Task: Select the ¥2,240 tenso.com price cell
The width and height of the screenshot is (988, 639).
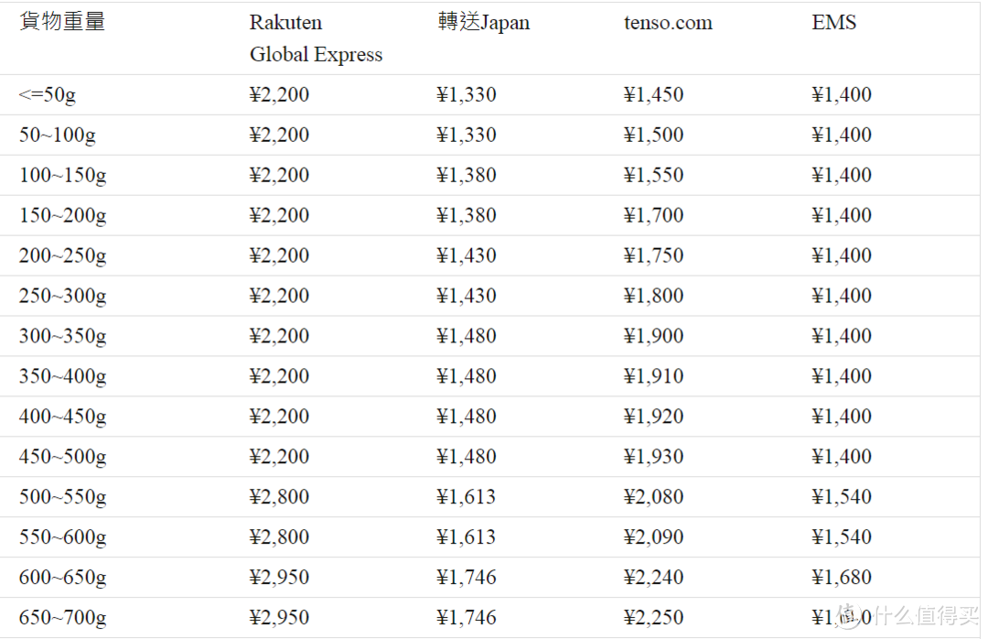Action: [x=653, y=577]
